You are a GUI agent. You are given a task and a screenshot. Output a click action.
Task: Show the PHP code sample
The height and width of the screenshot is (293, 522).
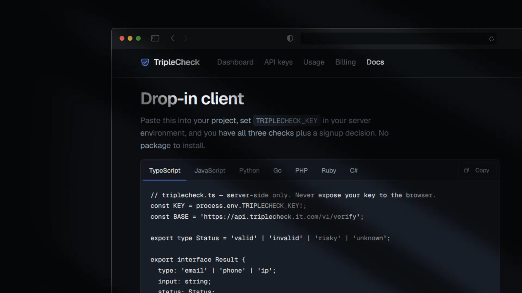click(301, 170)
